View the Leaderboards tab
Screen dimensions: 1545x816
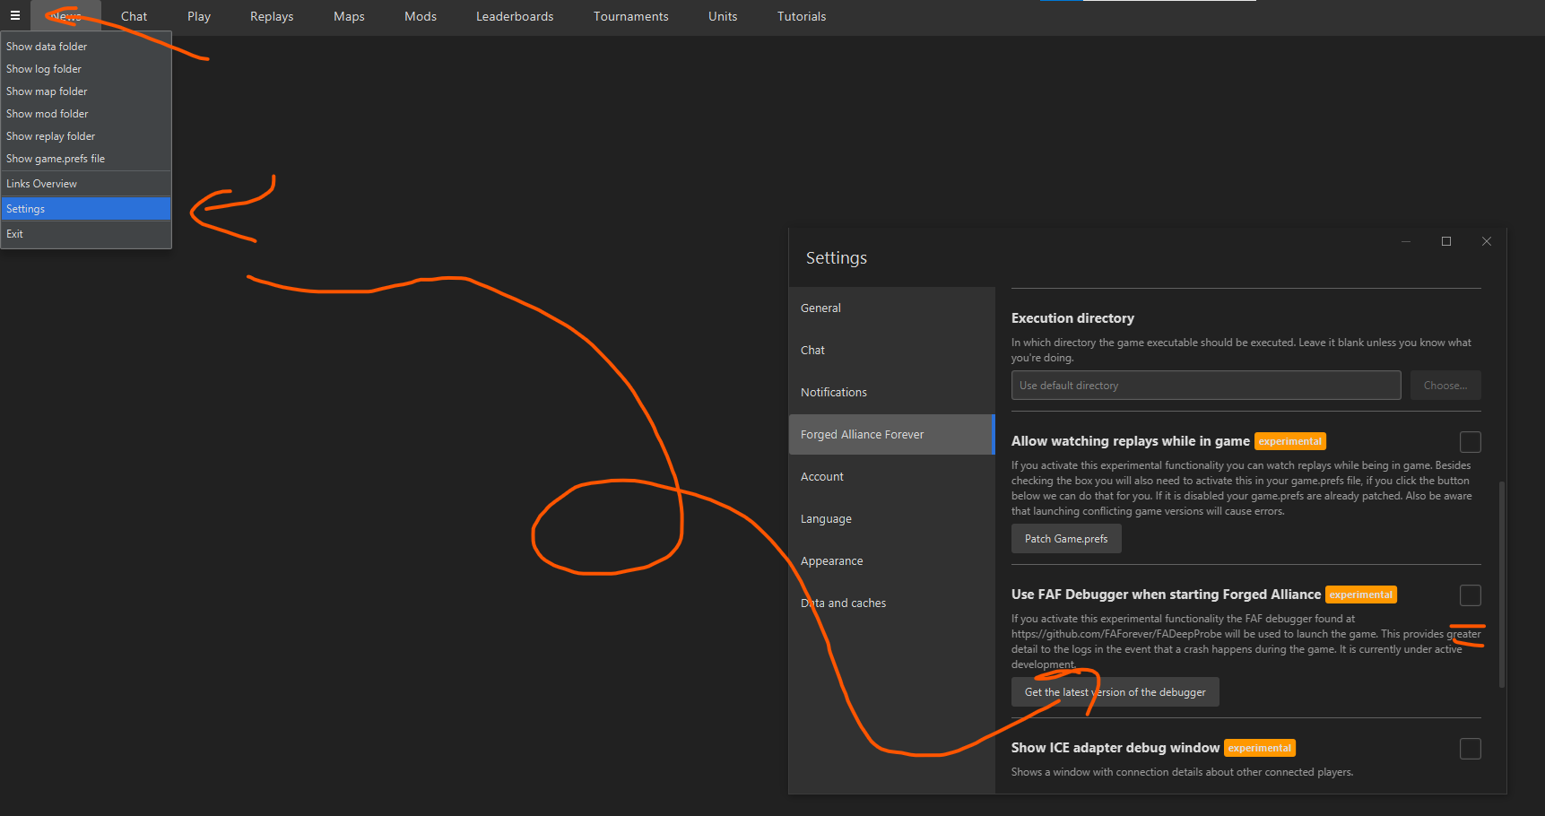click(x=515, y=16)
